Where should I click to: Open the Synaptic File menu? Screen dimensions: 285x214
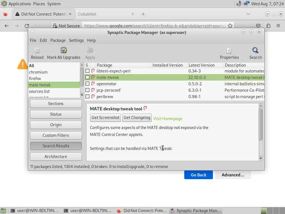point(33,40)
